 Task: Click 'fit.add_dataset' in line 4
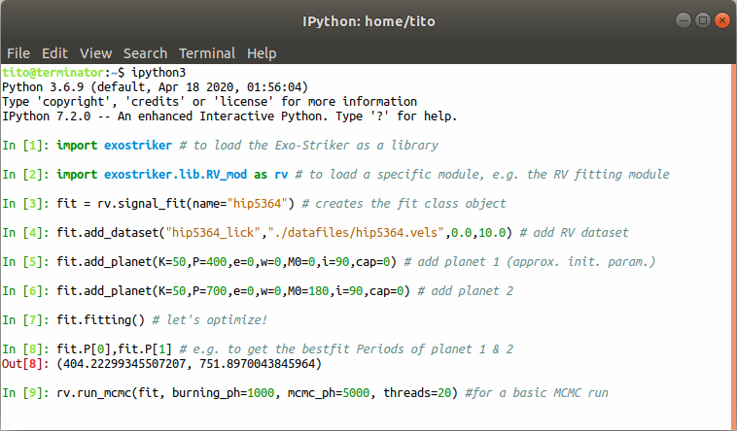tap(108, 233)
